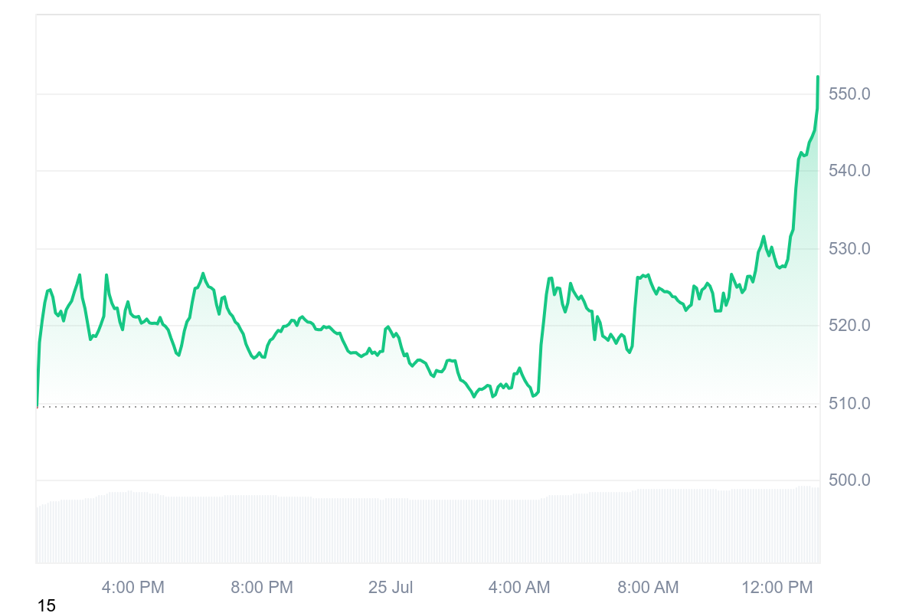Image resolution: width=919 pixels, height=613 pixels.
Task: Select the 530.0 price axis label
Action: [849, 249]
